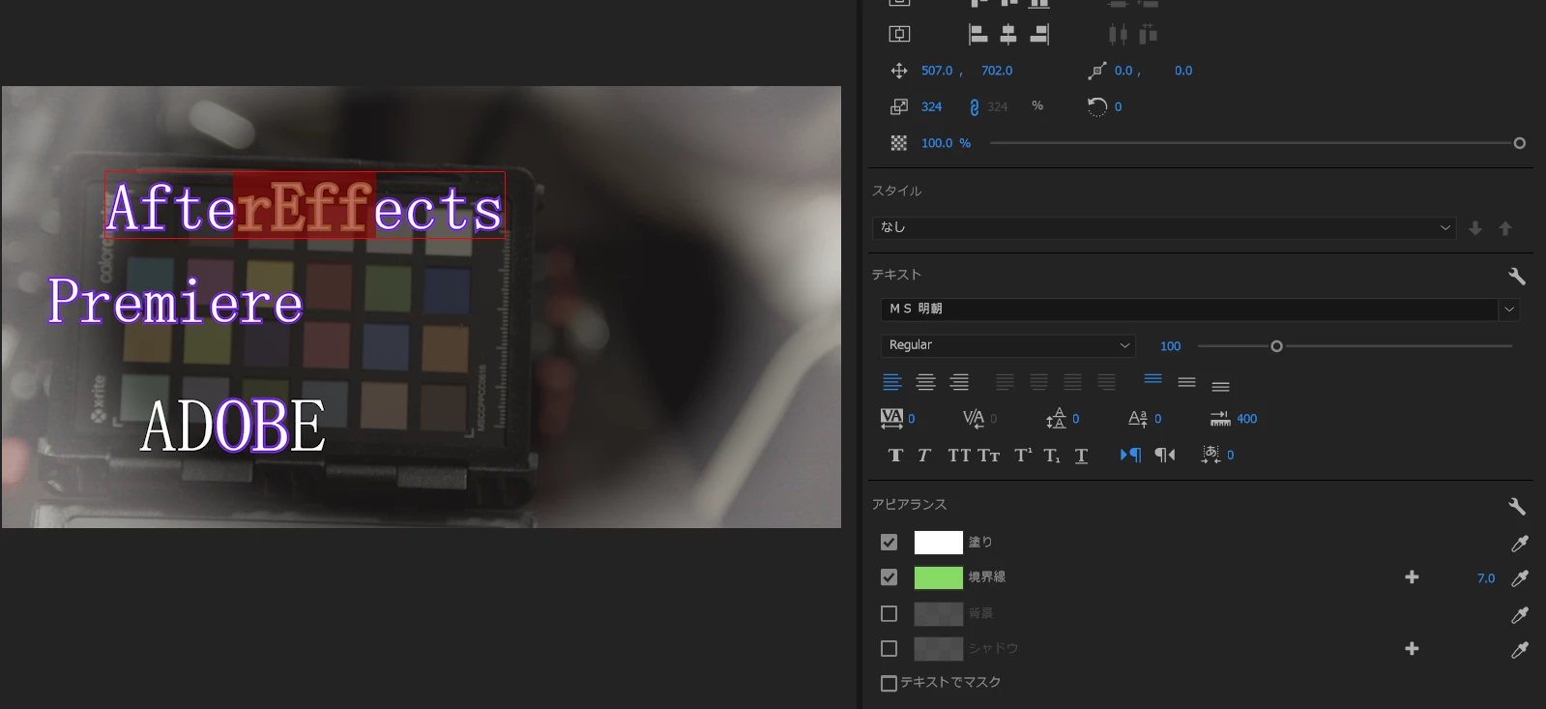Screen dimensions: 1546x709
Task: Click the font size value 100
Action: point(1170,346)
